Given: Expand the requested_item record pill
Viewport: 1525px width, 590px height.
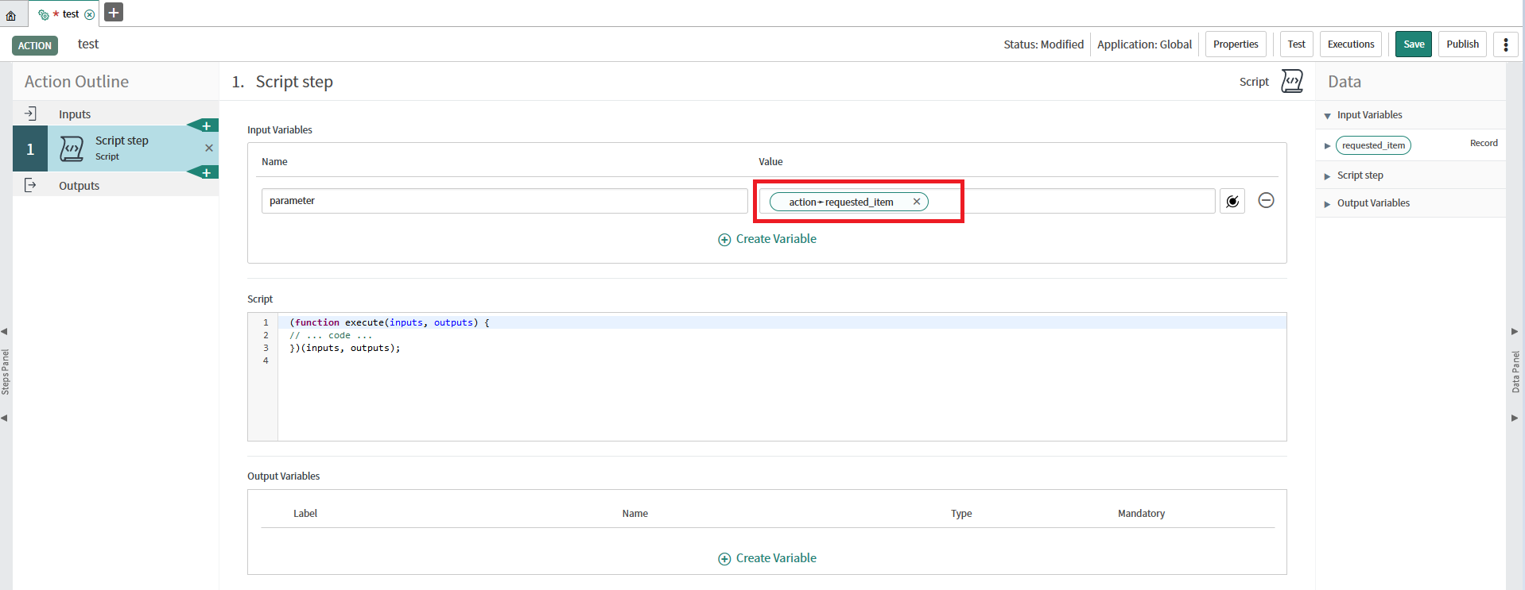Looking at the screenshot, I should point(1327,146).
